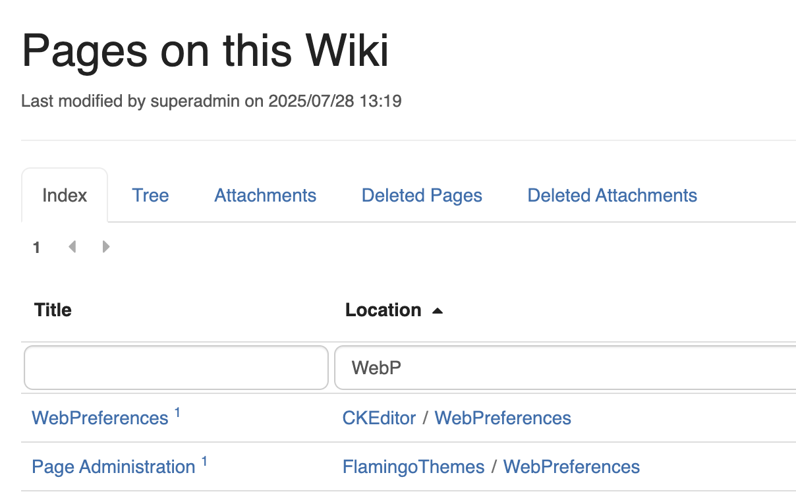This screenshot has height=502, width=796.
Task: Click the Location column header text
Action: tap(383, 310)
